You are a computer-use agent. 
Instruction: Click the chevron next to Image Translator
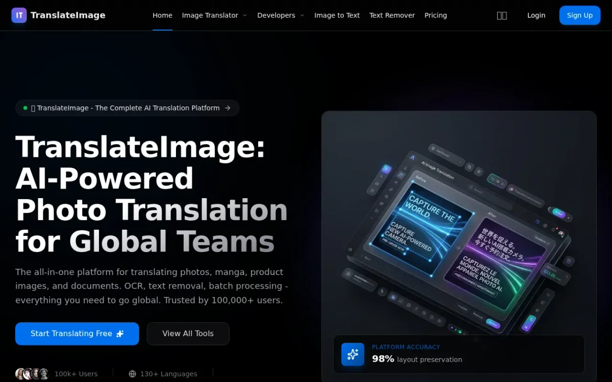245,15
